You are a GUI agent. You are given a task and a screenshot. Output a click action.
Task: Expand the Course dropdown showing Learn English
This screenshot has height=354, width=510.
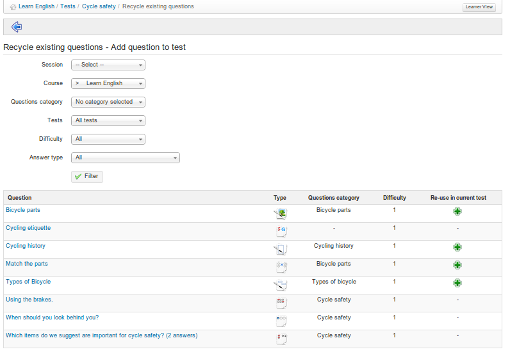[x=108, y=84]
